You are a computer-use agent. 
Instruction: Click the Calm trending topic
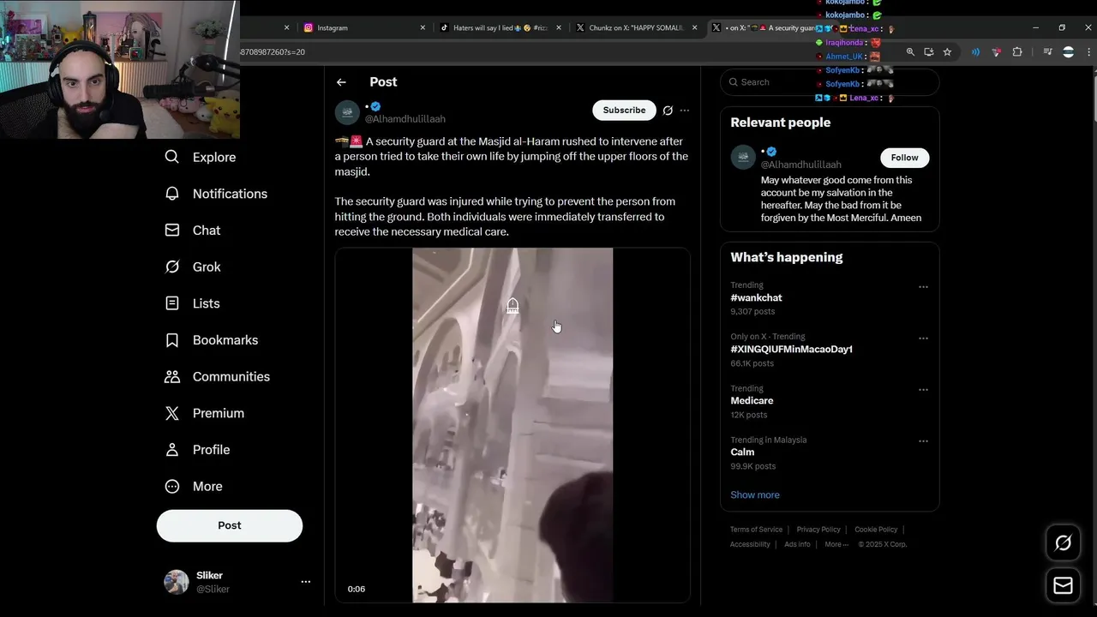point(742,452)
